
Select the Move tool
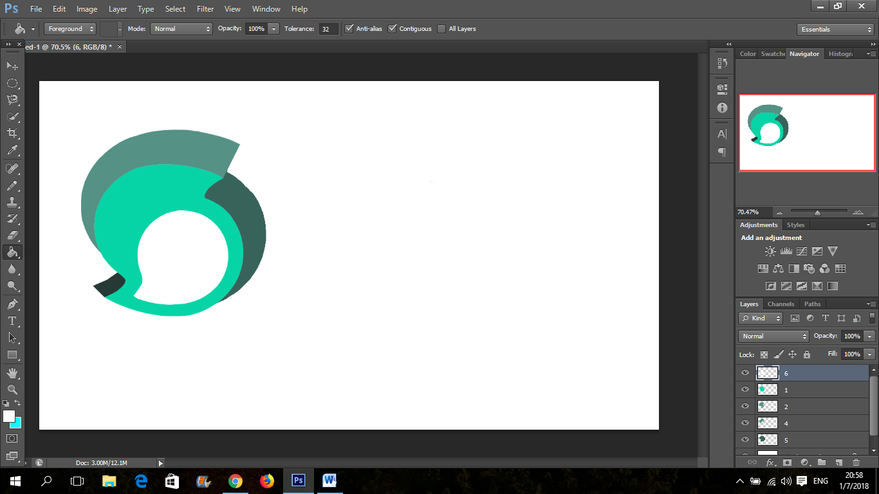click(12, 66)
